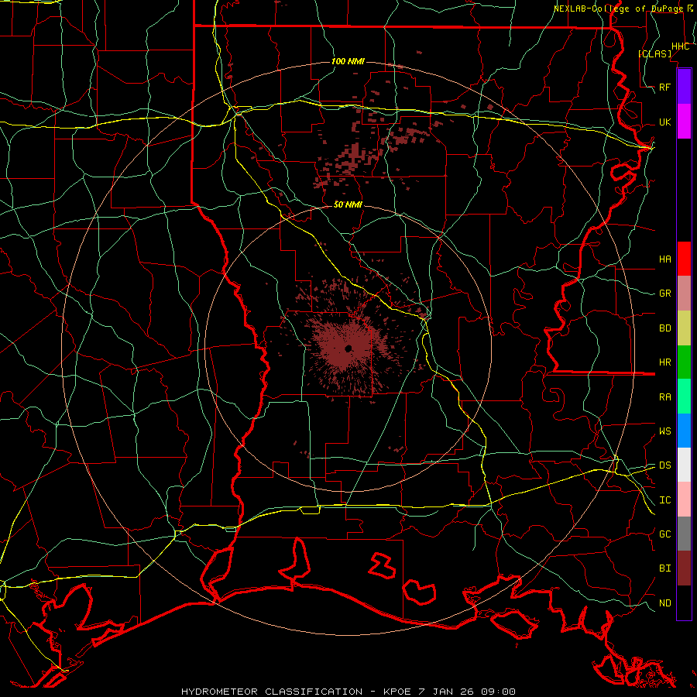Click the BD legend label text
Screen dimensions: 697x697
pos(664,328)
